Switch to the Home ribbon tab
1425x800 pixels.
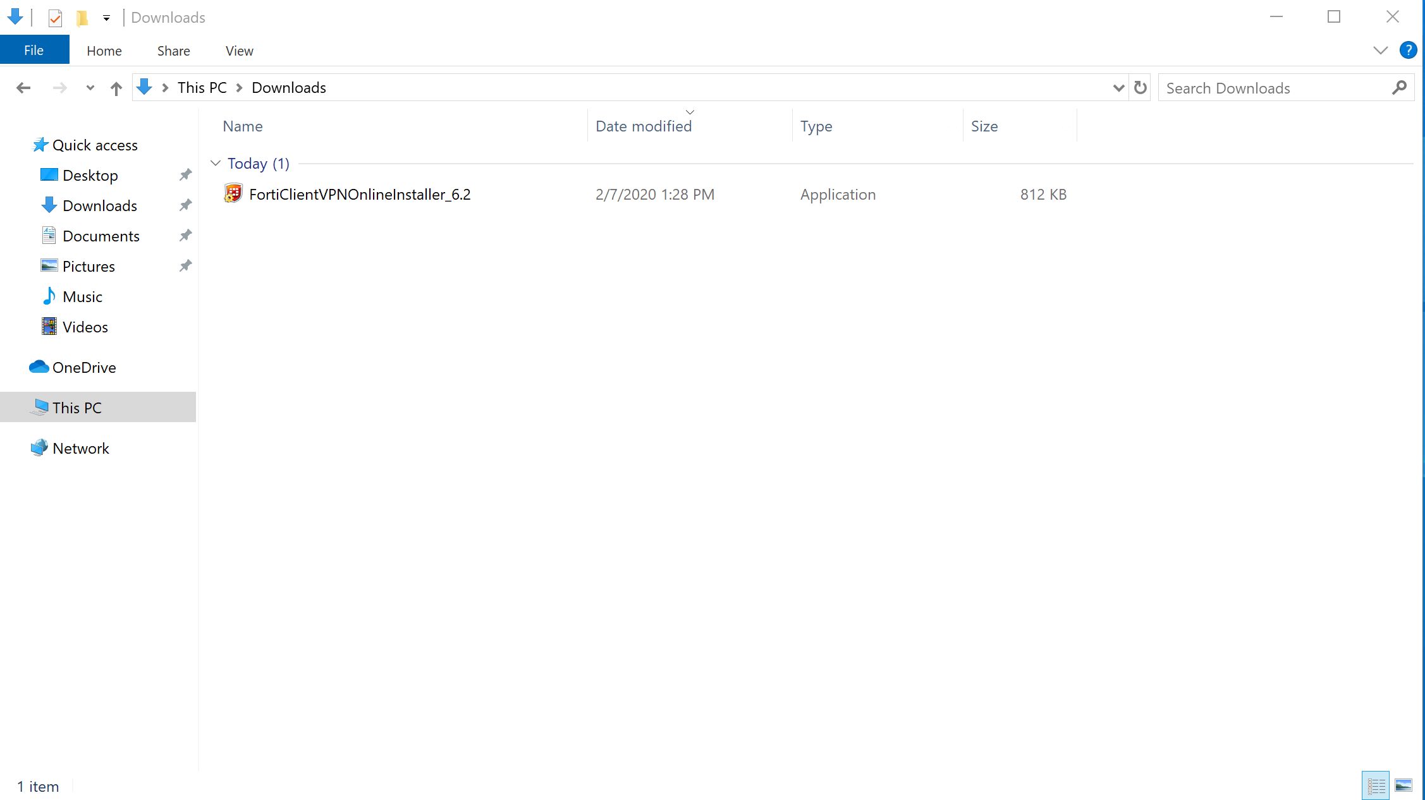104,51
